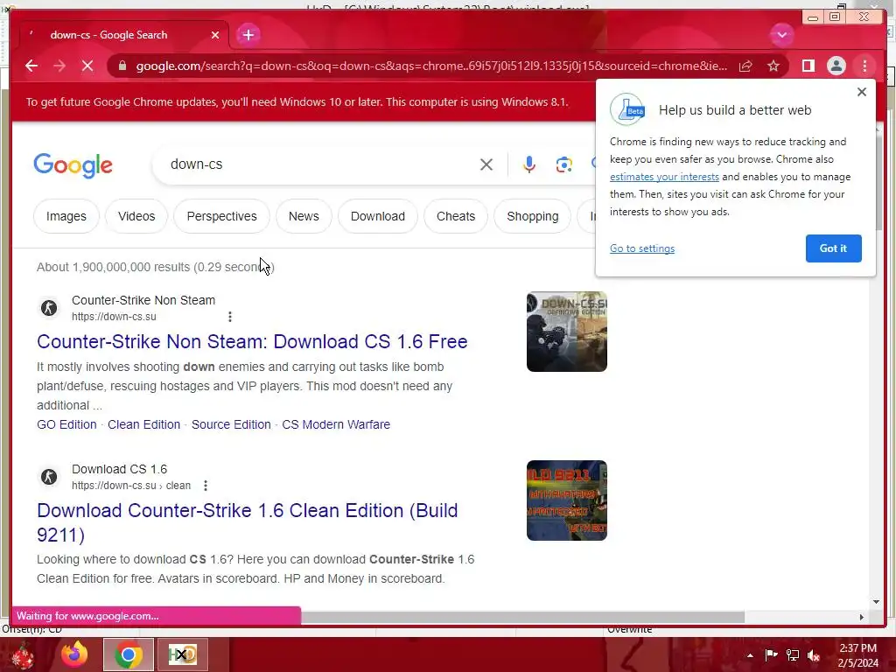The width and height of the screenshot is (896, 672).
Task: Close the Help us build a better web popup
Action: click(862, 92)
